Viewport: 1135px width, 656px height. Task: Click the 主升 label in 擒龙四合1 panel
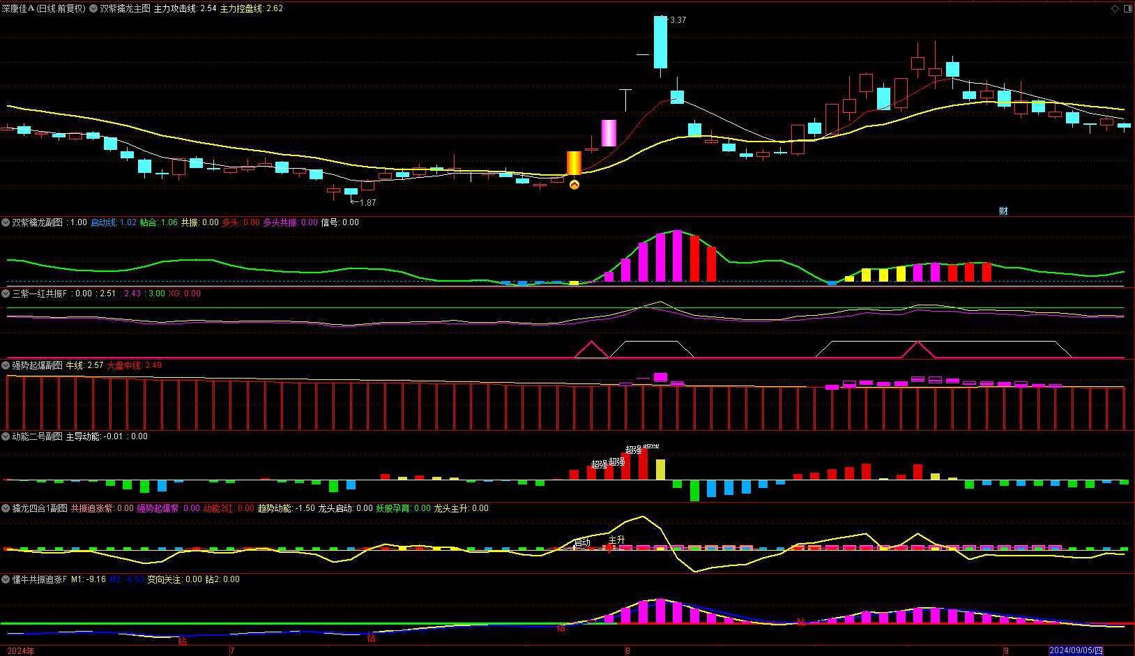pyautogui.click(x=616, y=540)
